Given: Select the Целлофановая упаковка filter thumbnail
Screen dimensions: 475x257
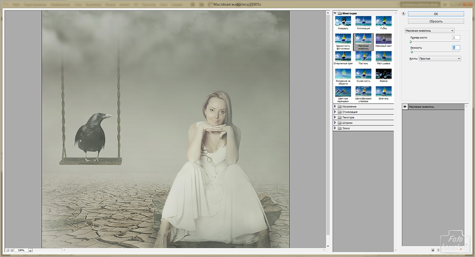Looking at the screenshot, I should coord(363,92).
